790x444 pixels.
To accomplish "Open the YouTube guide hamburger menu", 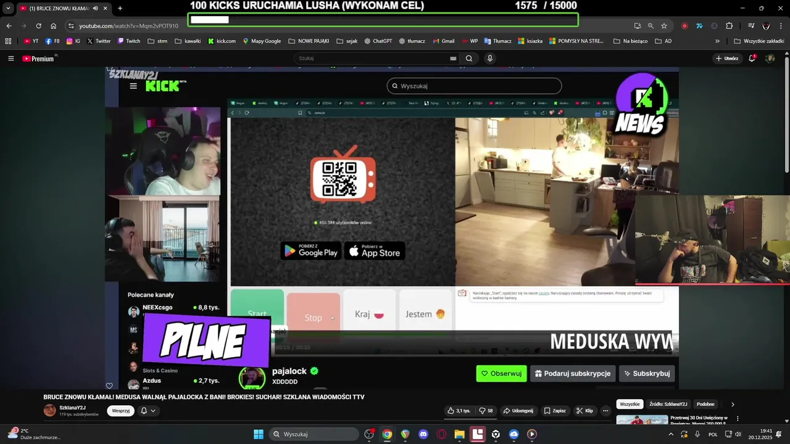I will click(10, 59).
